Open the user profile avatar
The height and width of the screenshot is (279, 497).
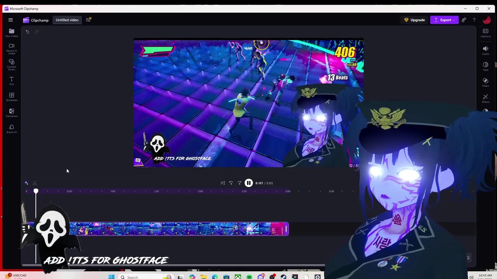click(x=487, y=20)
